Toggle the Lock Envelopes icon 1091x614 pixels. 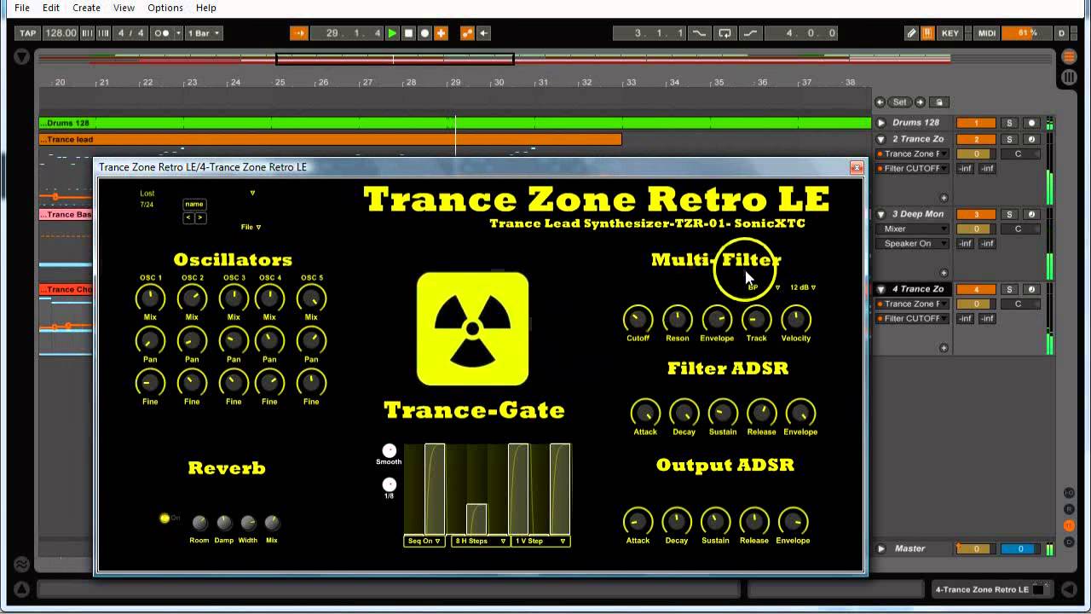[939, 102]
